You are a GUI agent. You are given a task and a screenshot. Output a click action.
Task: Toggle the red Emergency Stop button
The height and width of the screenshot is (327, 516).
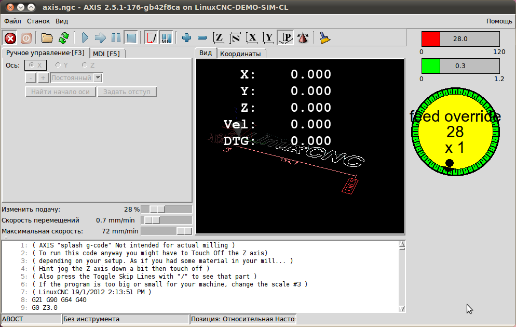(x=10, y=38)
